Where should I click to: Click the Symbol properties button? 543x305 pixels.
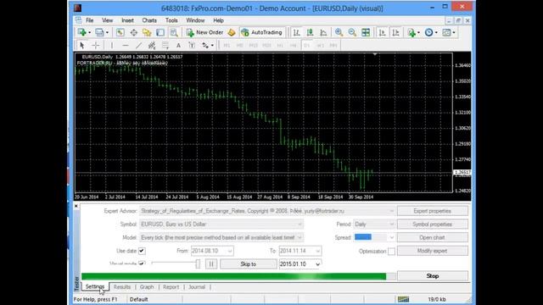[x=432, y=224]
